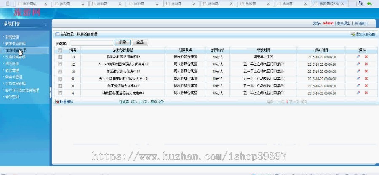Click the 旅游线路标题 column header

pyautogui.click(x=123, y=50)
